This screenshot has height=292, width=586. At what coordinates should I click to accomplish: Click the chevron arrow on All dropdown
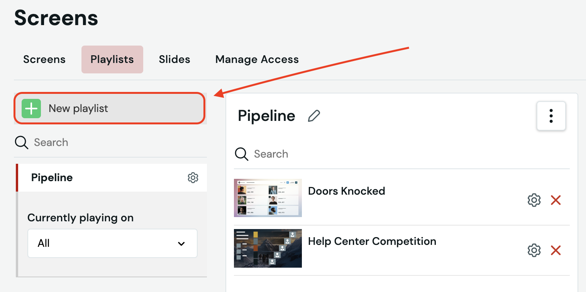(181, 244)
